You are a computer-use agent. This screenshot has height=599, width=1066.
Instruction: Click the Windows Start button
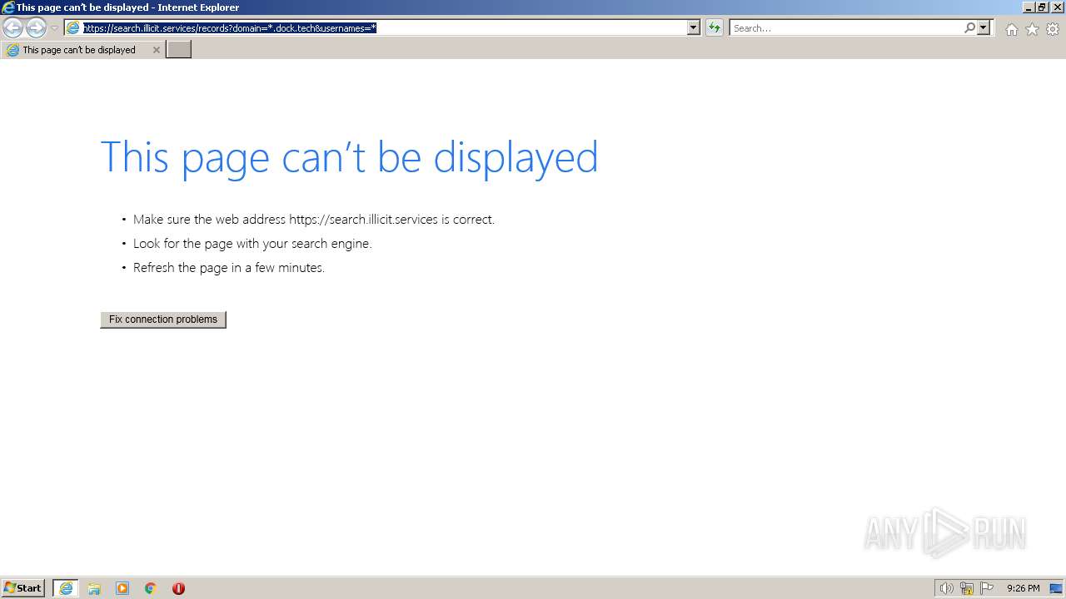tap(23, 588)
